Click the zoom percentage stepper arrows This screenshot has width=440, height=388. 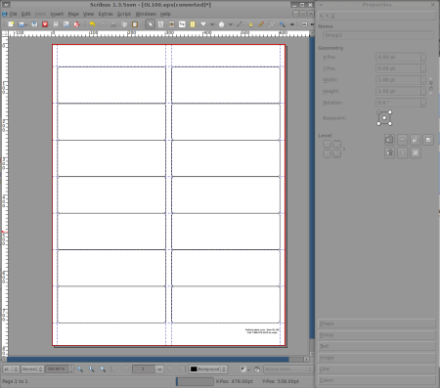click(71, 369)
